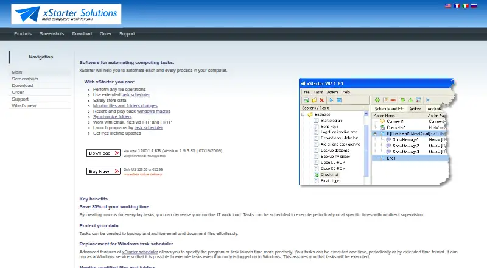Open What's new in the Navigation sidebar

click(x=40, y=106)
